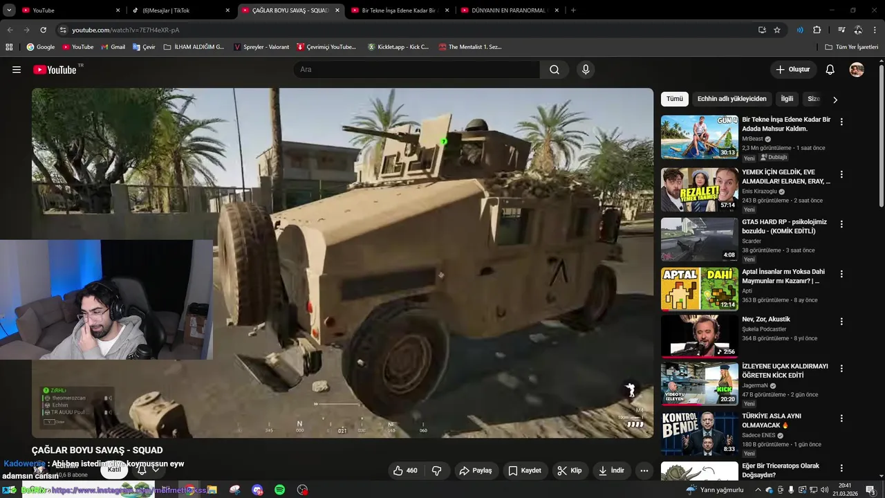Screen dimensions: 885x498
Task: Open Chrome extensions puzzle icon
Action: (x=817, y=30)
